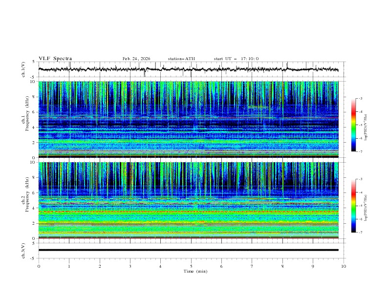Screen dimensions: 387x299
Task: Click the "ch.3(V)" waveform axis label
Action: (x=23, y=251)
